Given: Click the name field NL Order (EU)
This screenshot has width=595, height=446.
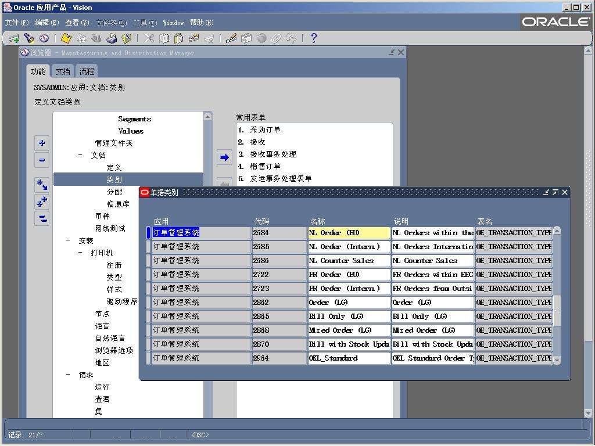Looking at the screenshot, I should tap(349, 233).
